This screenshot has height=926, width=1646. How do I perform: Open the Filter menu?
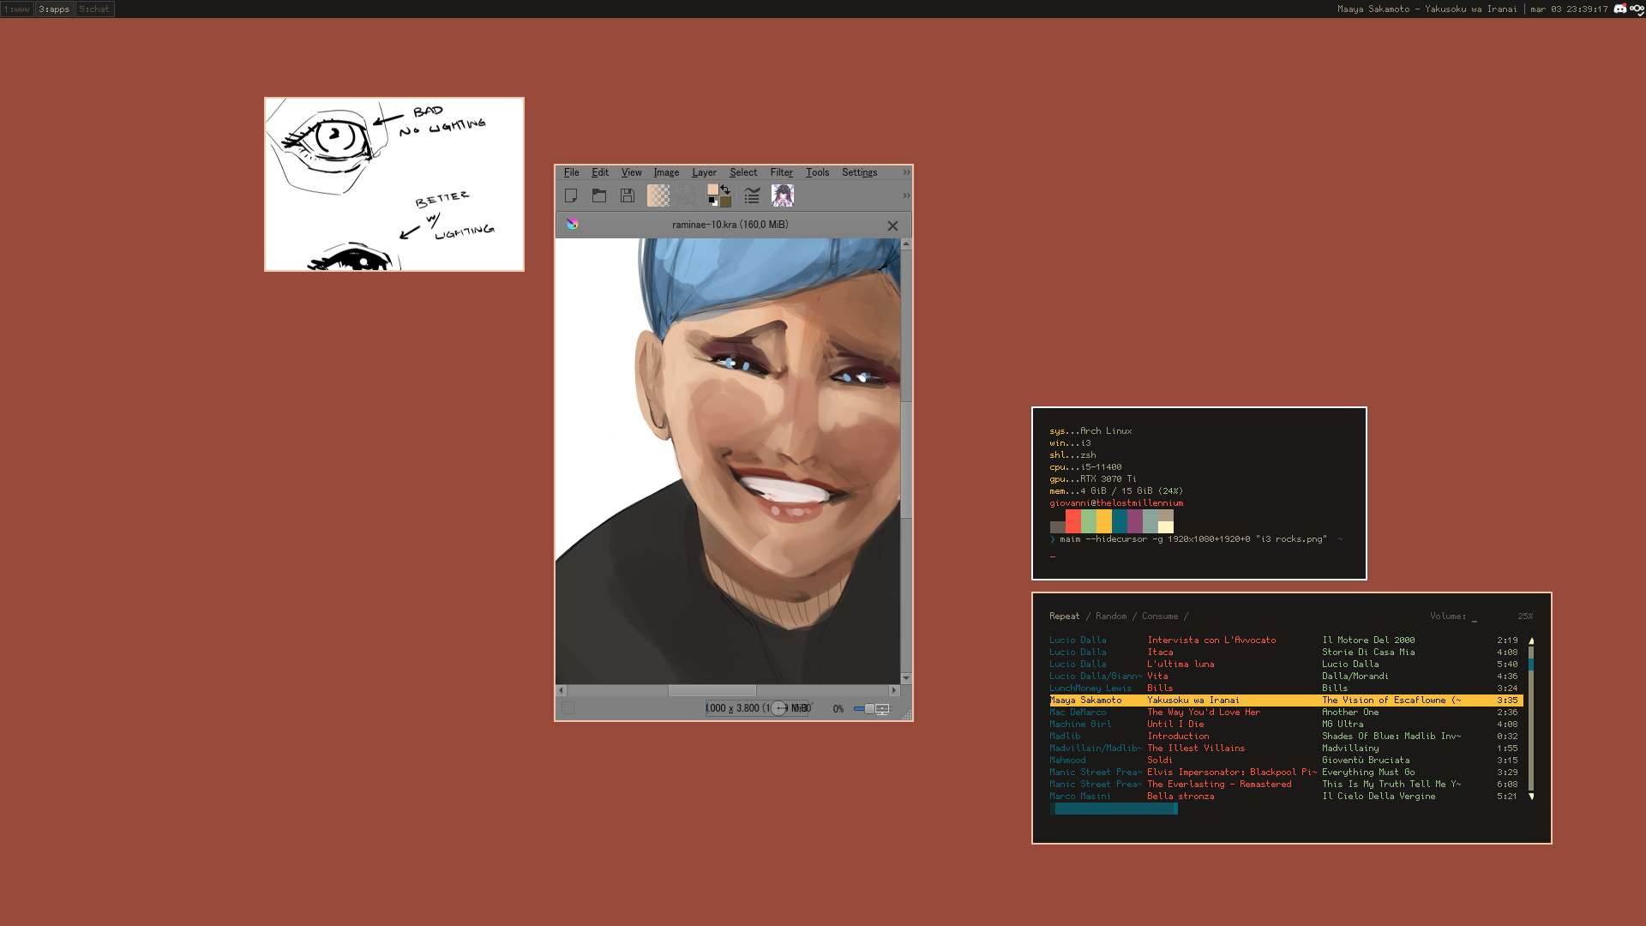click(781, 173)
